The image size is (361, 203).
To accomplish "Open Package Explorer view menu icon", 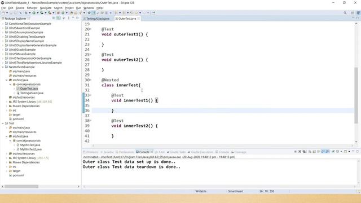I will coord(69,18).
